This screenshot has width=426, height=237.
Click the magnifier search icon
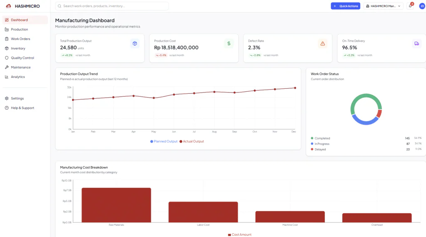(59, 6)
